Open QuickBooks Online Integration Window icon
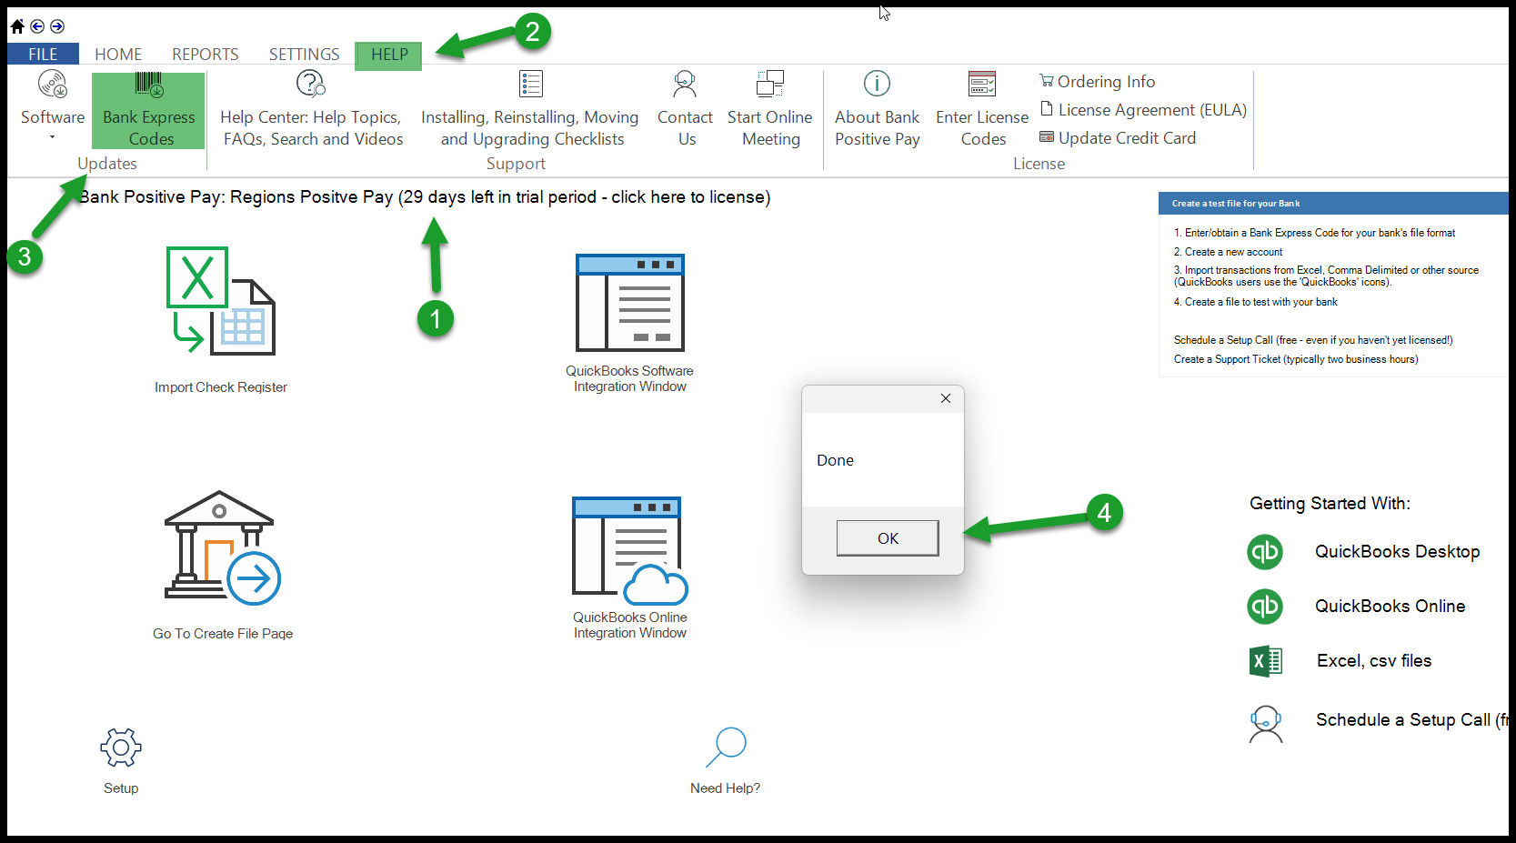Screen dimensions: 1516x843 coord(630,550)
